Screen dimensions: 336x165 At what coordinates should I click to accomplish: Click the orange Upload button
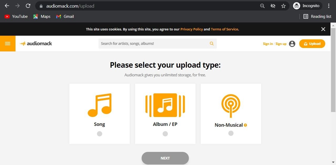click(x=312, y=44)
